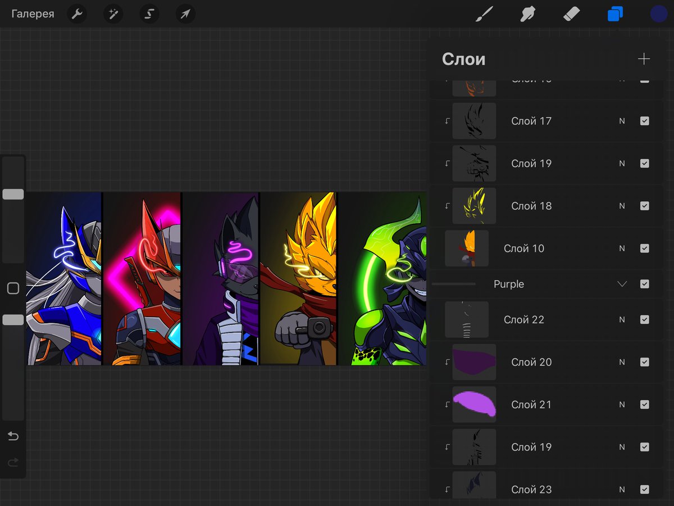Open blend mode N for Слой 20

pos(622,362)
